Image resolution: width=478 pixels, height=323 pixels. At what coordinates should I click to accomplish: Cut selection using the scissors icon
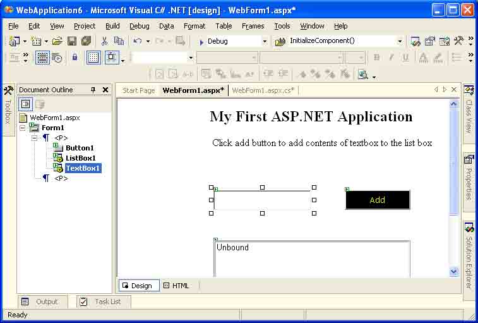(105, 41)
